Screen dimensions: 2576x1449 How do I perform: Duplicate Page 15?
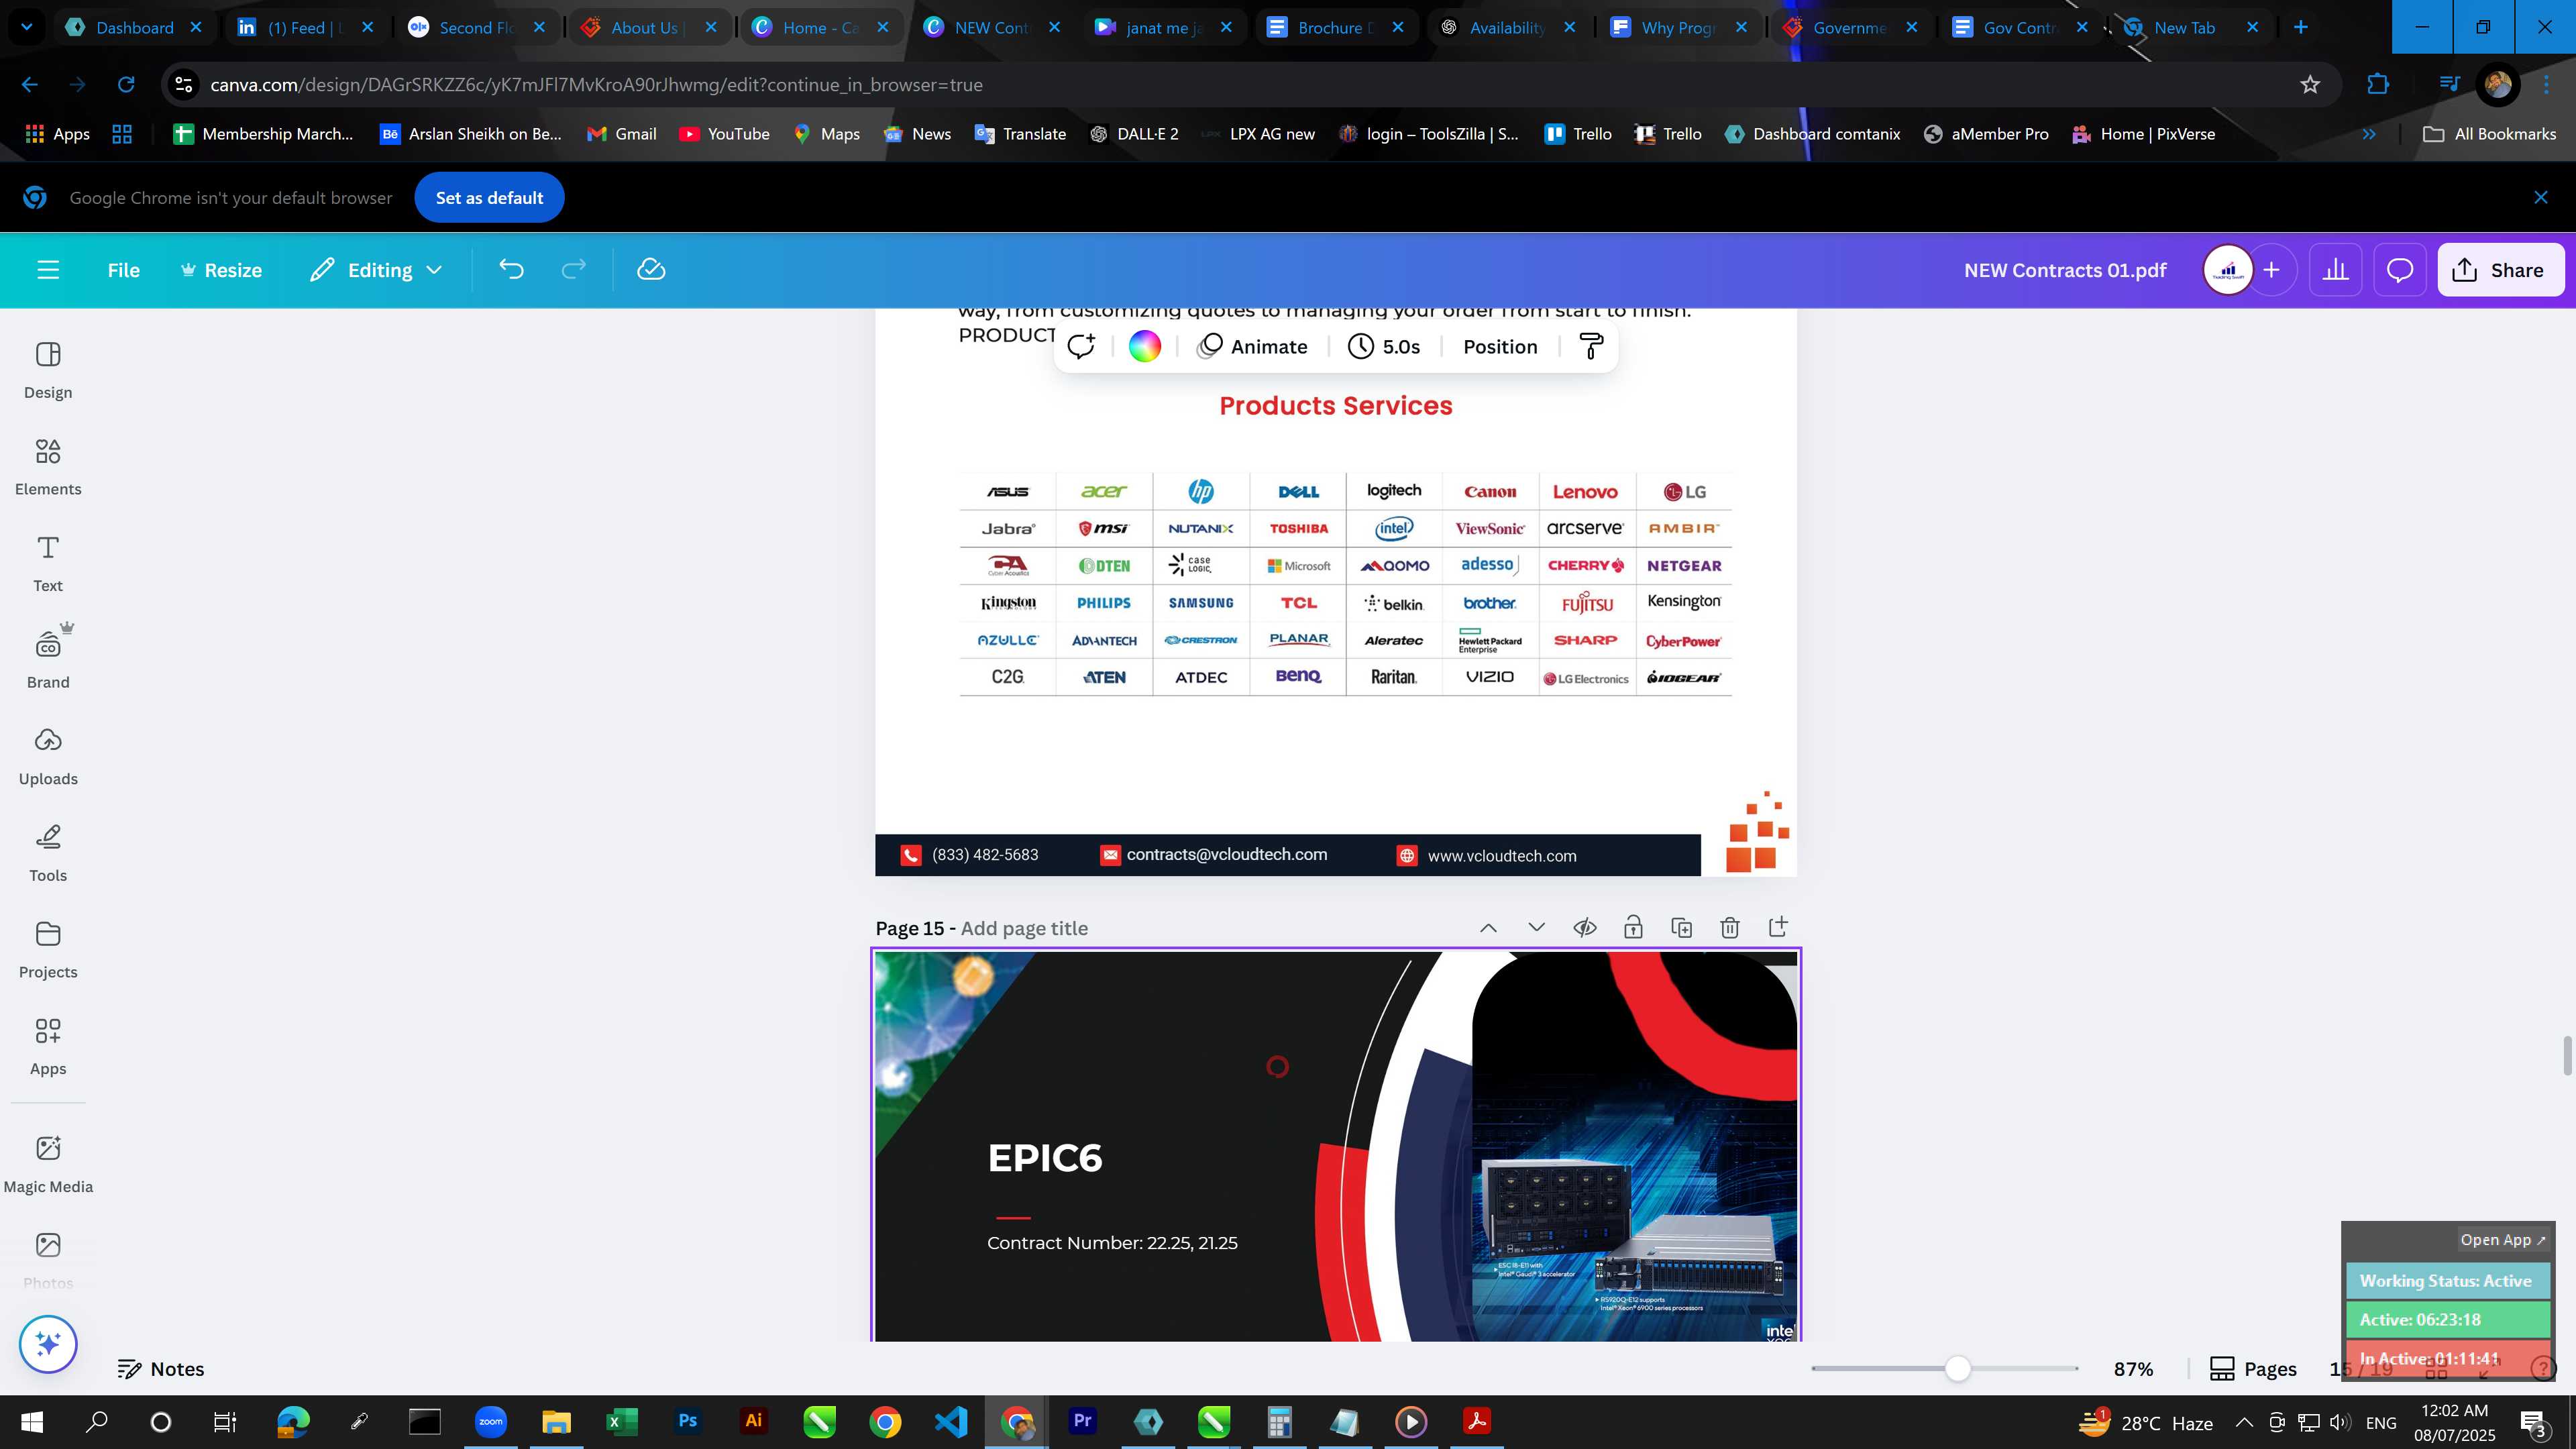point(1681,928)
